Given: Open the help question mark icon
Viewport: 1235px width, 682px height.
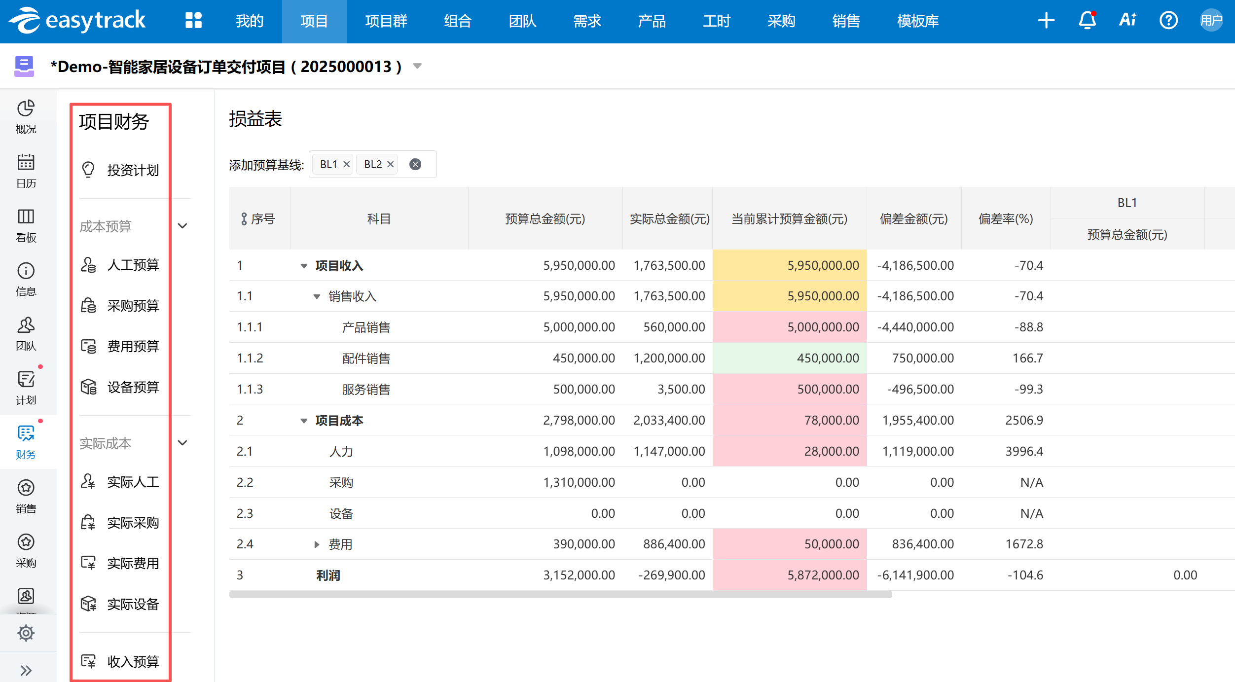Looking at the screenshot, I should tap(1168, 21).
